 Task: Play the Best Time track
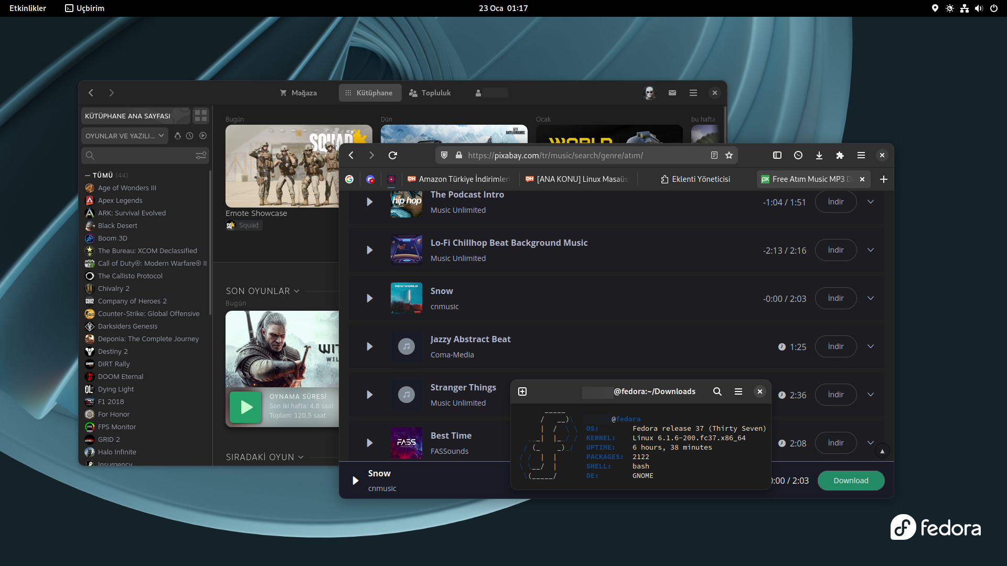tap(370, 443)
